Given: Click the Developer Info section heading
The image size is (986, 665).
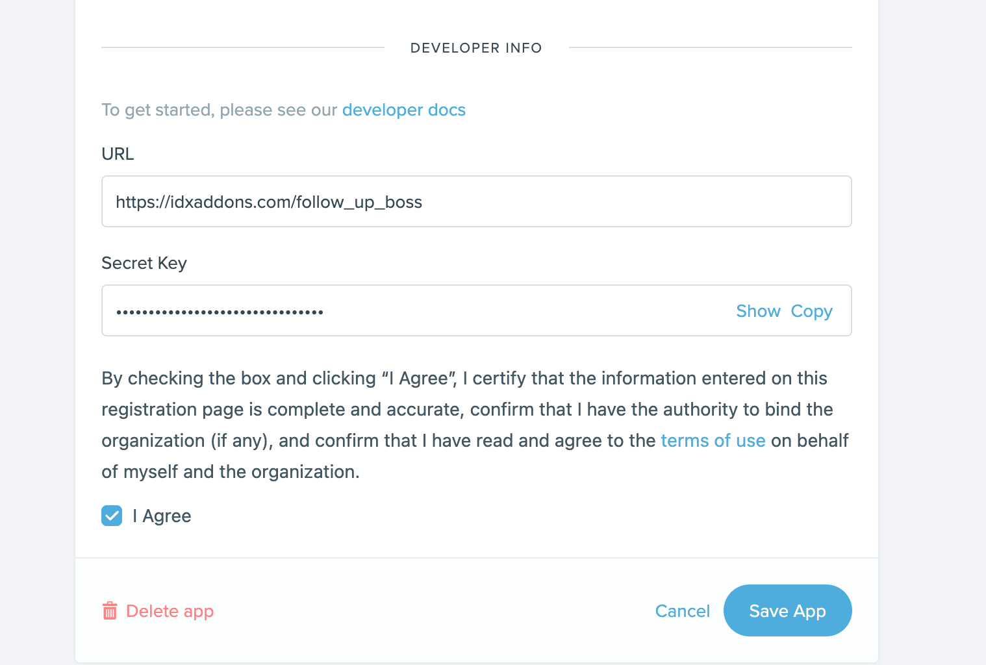Looking at the screenshot, I should [x=476, y=48].
